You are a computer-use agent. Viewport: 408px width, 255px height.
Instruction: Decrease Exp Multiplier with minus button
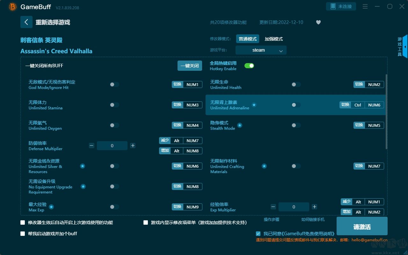[x=273, y=207]
